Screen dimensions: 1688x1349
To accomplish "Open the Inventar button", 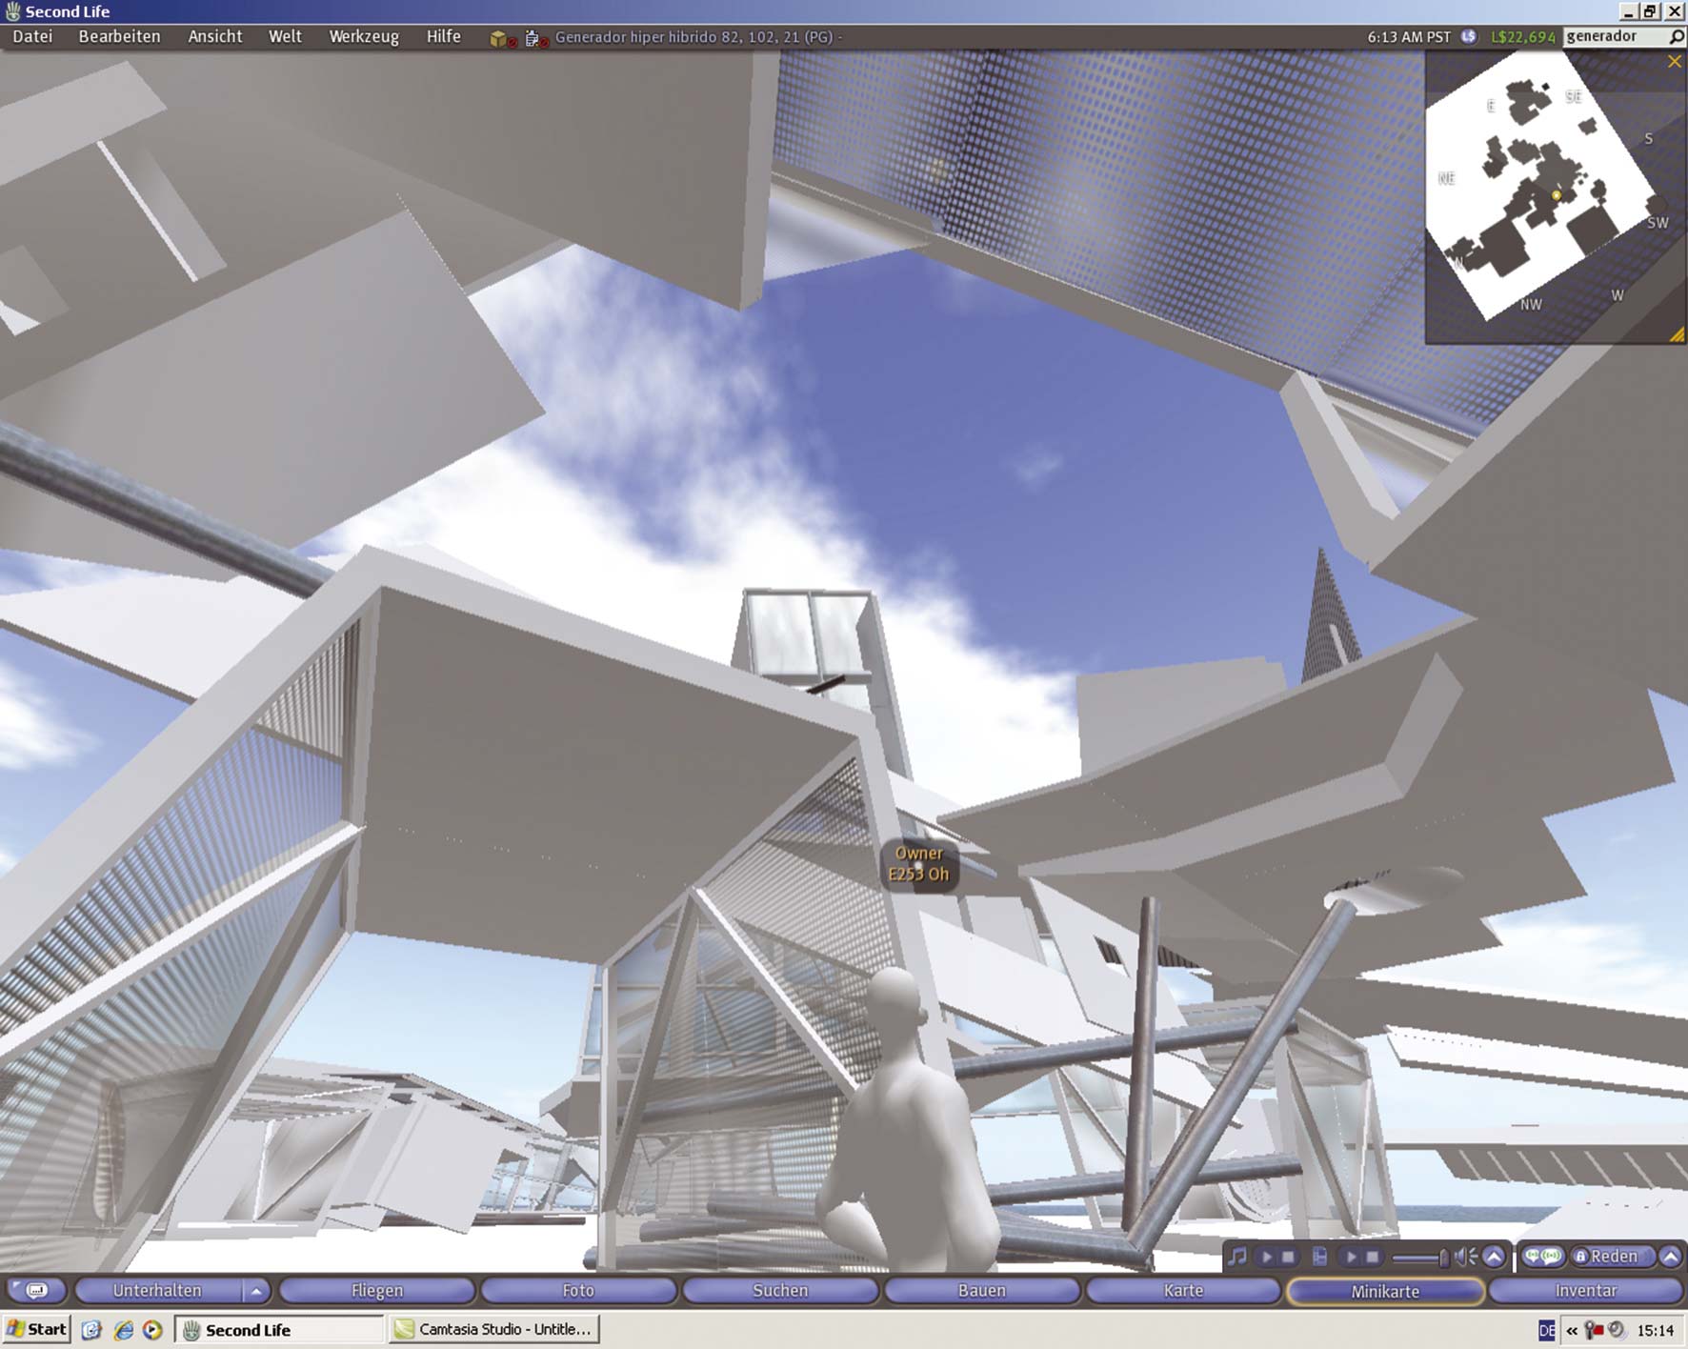I will click(1586, 1291).
